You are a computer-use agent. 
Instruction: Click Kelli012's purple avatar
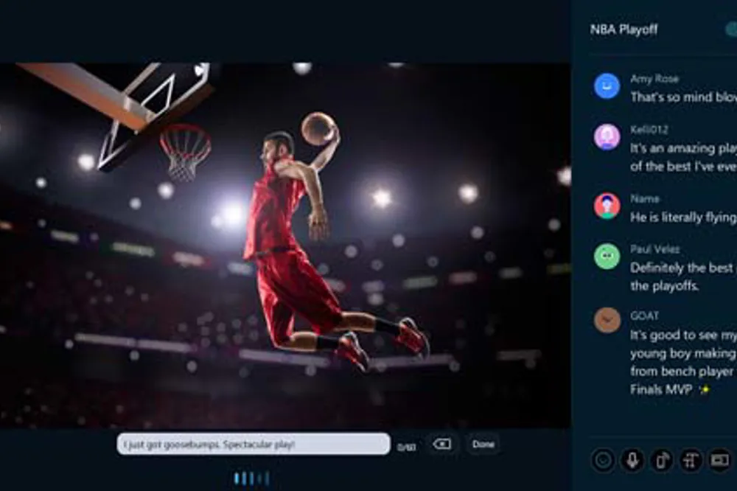pos(607,137)
